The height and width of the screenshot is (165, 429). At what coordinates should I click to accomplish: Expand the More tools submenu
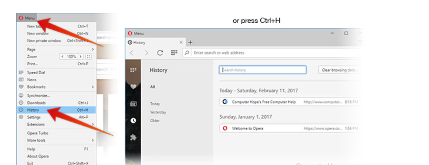point(93,140)
